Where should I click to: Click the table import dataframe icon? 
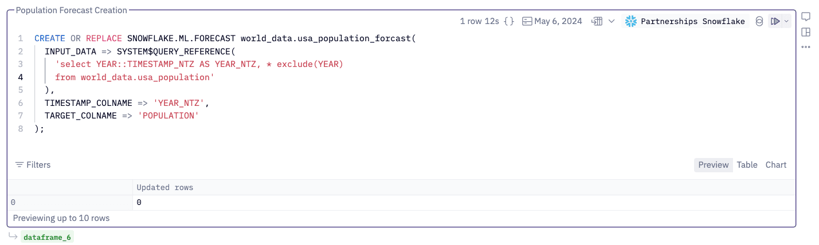(x=597, y=21)
